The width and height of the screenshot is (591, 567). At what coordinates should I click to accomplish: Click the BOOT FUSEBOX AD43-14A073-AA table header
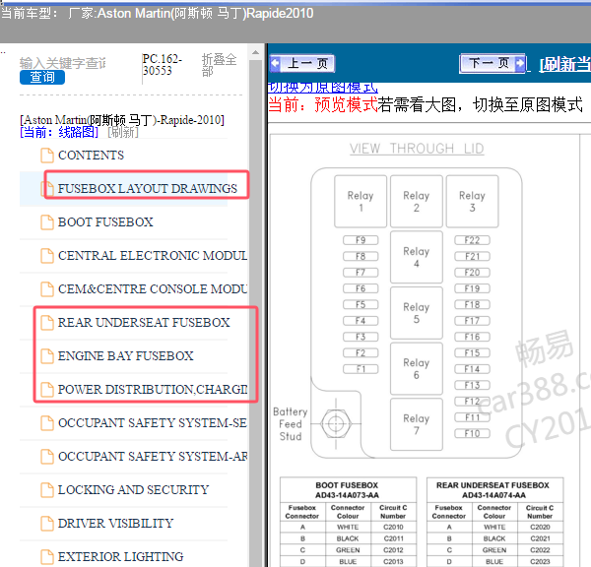coord(347,490)
